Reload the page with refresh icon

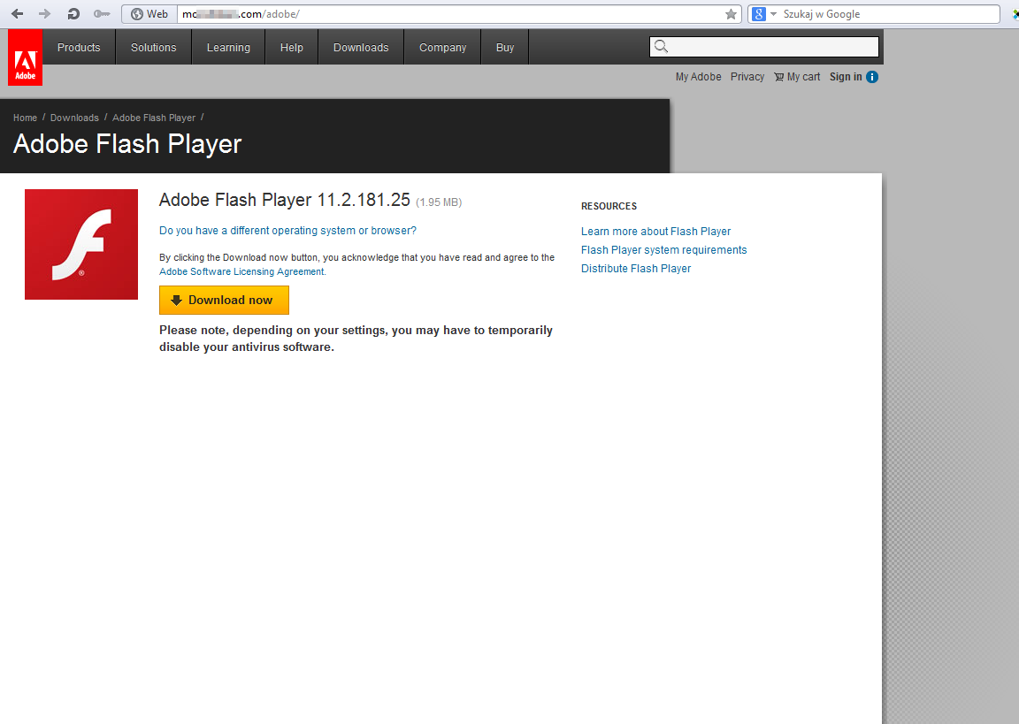(73, 13)
